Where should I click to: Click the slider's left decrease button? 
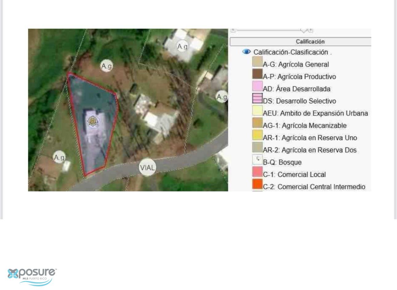click(233, 30)
